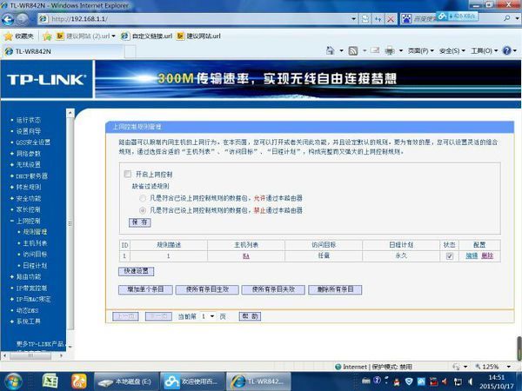
Task: Click the TP-LINK logo in the header
Action: click(46, 80)
